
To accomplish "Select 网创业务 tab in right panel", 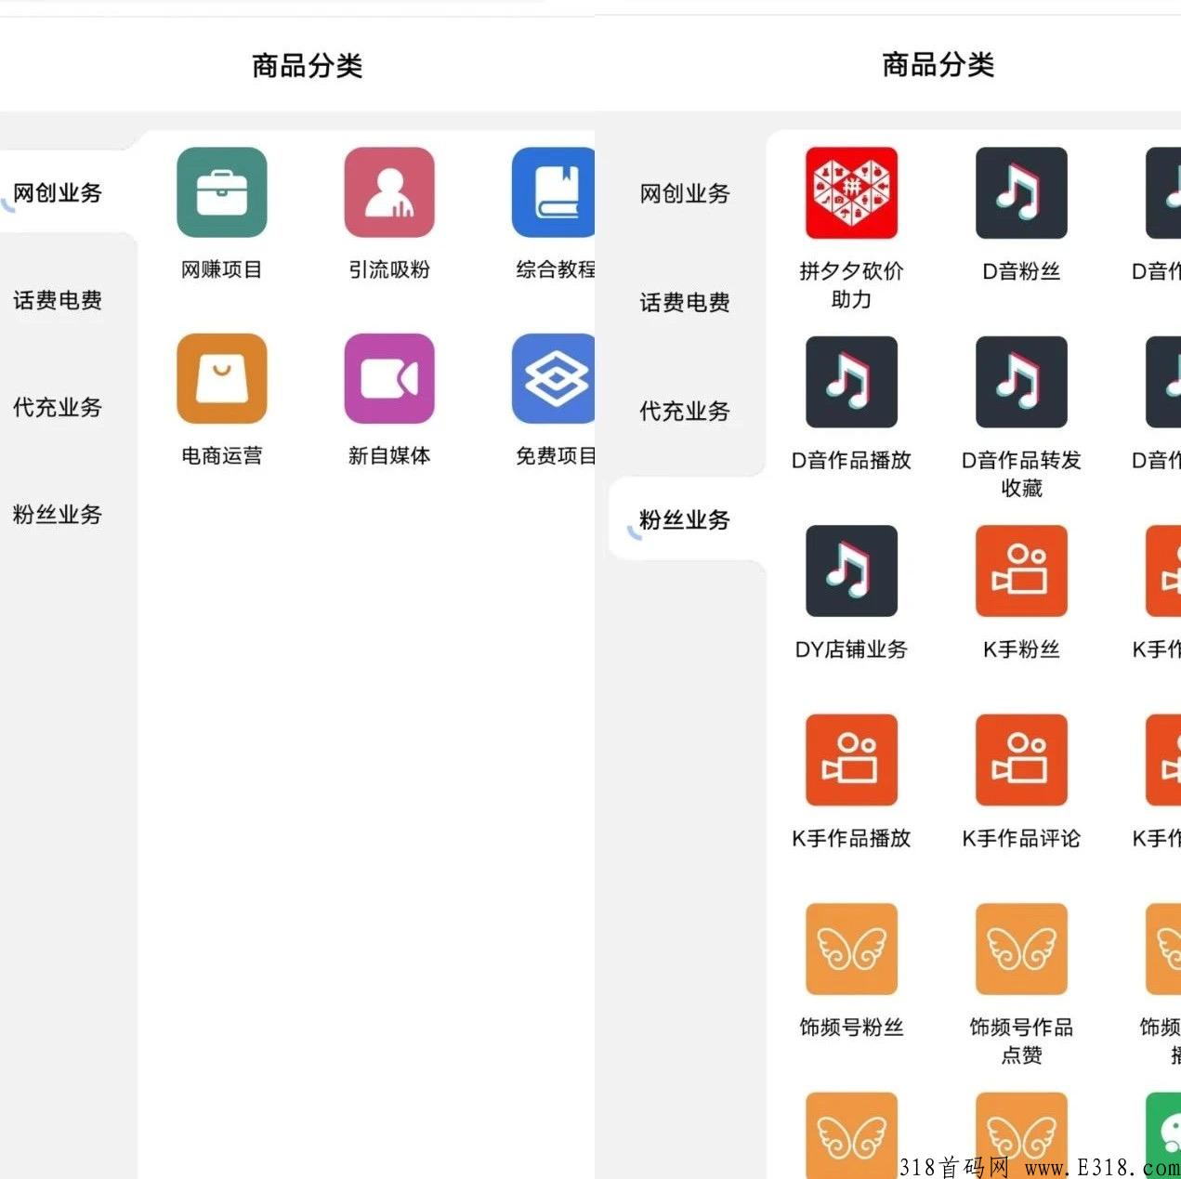I will 685,193.
